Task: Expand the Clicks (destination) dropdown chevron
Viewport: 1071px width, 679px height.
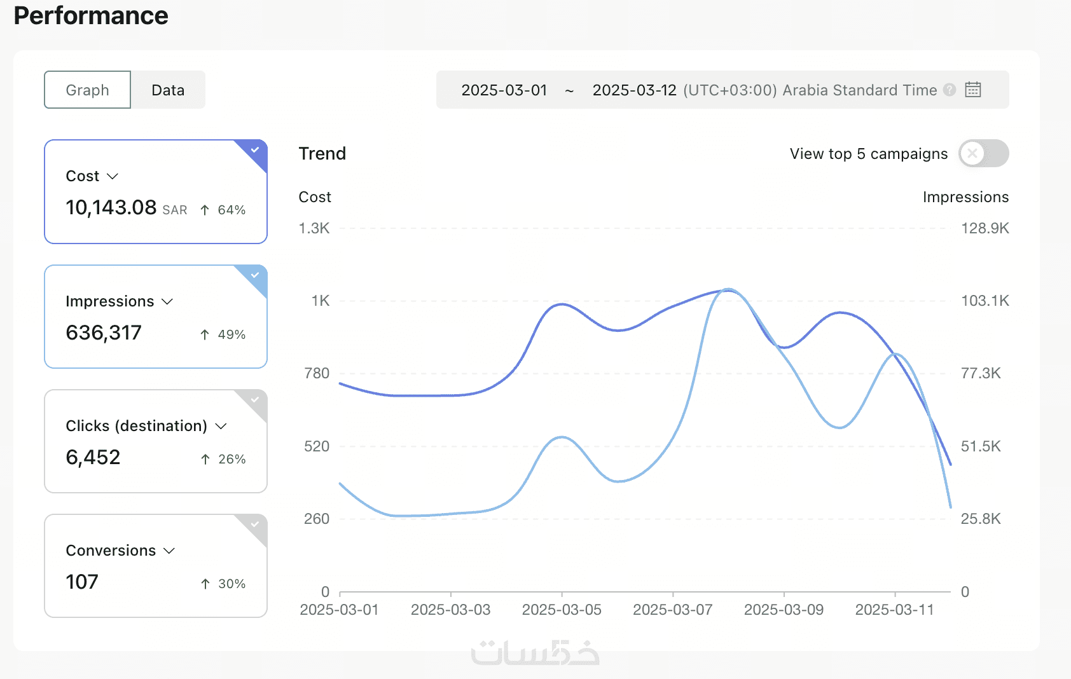Action: click(x=221, y=426)
